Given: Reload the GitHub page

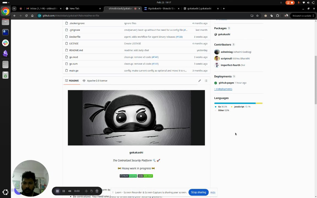Looking at the screenshot, I should (x=26, y=16).
